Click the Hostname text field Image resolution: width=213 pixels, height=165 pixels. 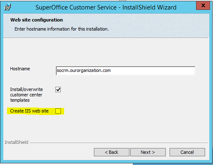[125, 71]
